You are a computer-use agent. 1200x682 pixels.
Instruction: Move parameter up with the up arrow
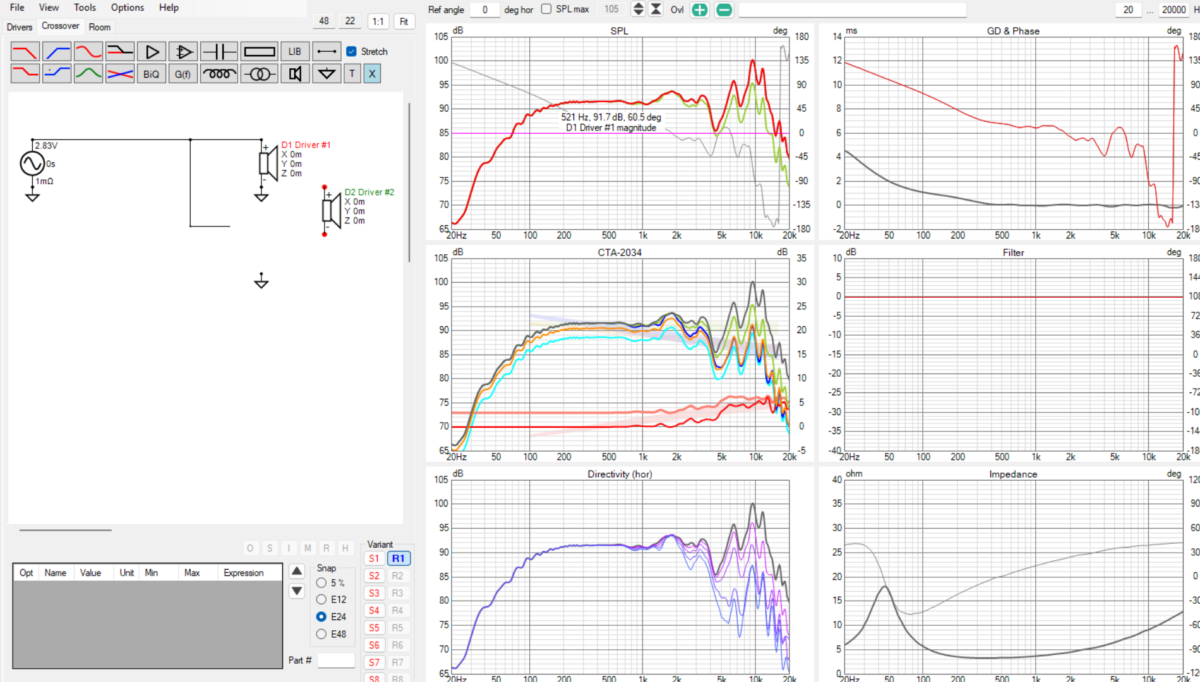[x=297, y=571]
